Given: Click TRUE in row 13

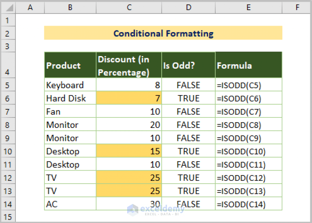Looking at the screenshot, I should [x=188, y=191].
